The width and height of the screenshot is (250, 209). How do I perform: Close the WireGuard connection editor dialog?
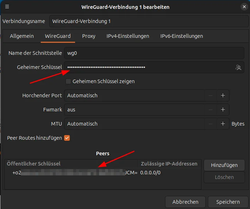coord(244,7)
